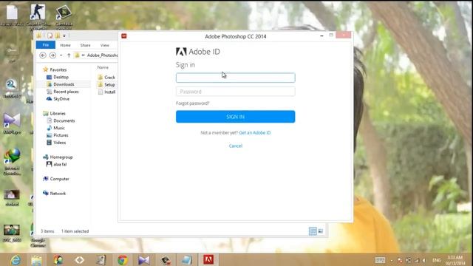Minimize the Adobe Photoshop CC 2014 dialog
473x266 pixels.
[x=321, y=35]
